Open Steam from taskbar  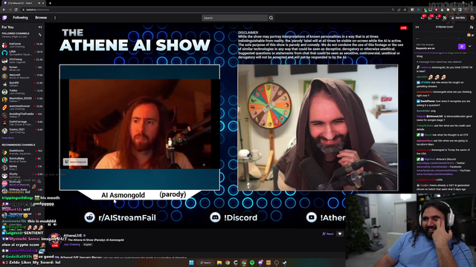[285, 263]
